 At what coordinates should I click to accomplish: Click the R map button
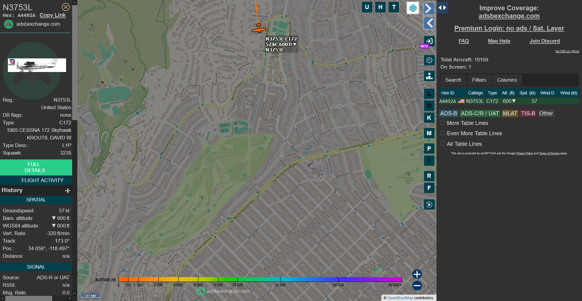(429, 176)
